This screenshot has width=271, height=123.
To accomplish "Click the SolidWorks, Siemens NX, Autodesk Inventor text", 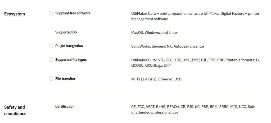I will pyautogui.click(x=168, y=46).
